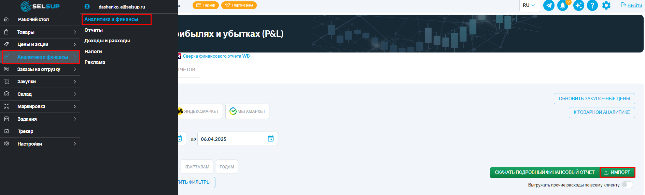Open help question mark icon

[592, 5]
